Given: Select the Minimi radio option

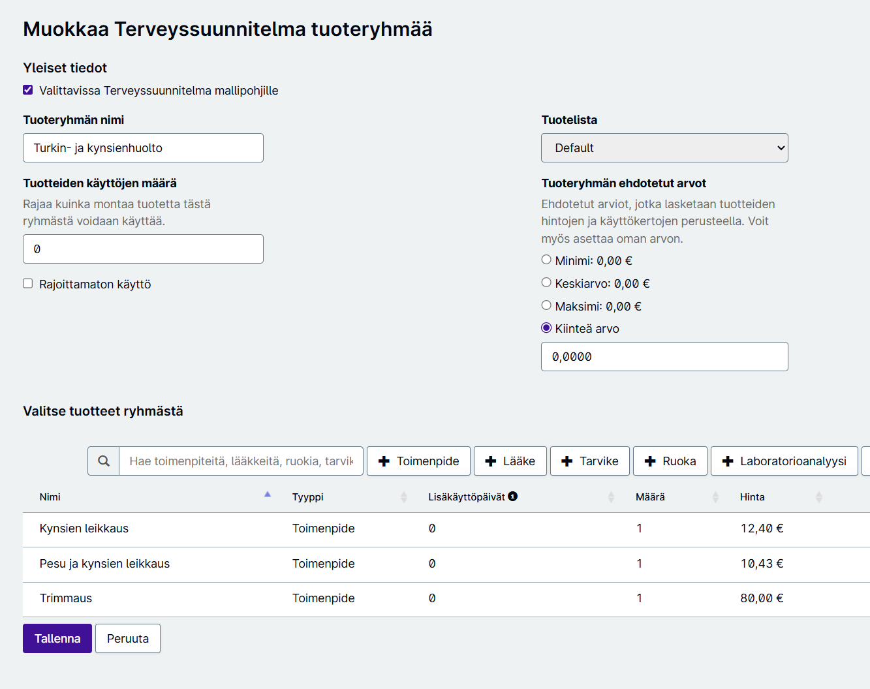Looking at the screenshot, I should point(546,260).
